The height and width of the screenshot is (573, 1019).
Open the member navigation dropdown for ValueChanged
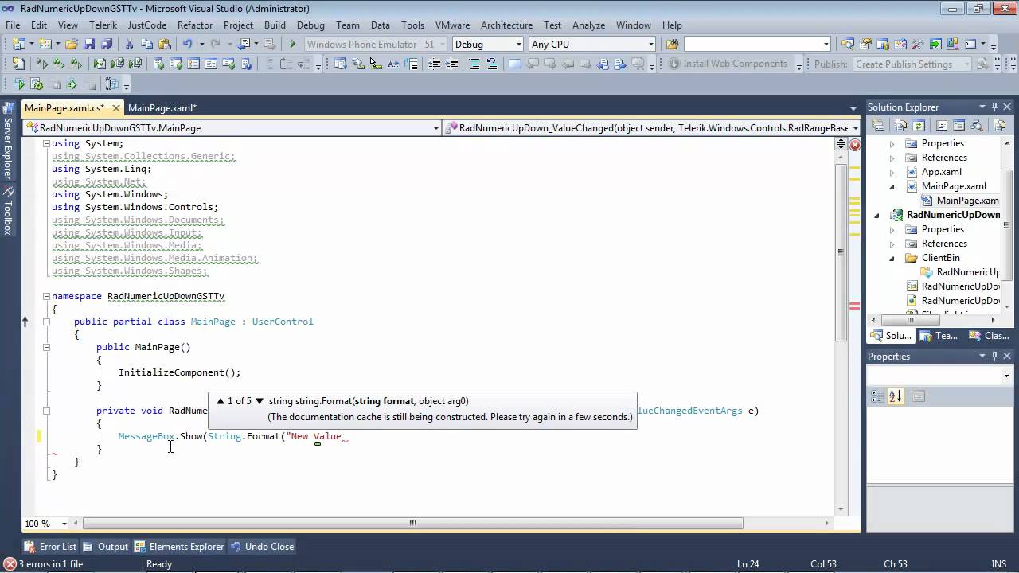click(x=855, y=127)
